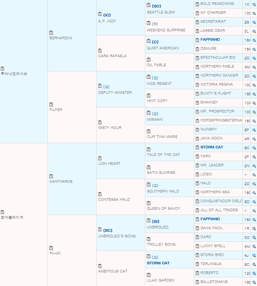The width and height of the screenshot is (257, 286).
Task: Click magnifier icon in BALLETOMANE row
Action: pos(254,282)
